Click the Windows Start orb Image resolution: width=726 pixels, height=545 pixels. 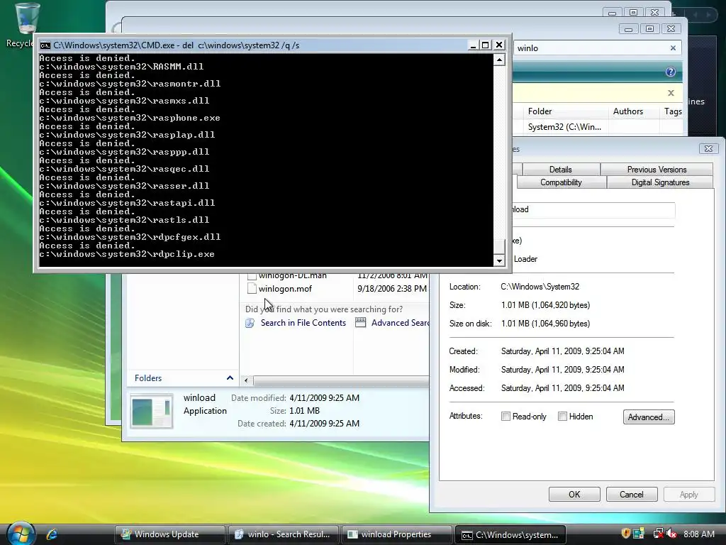tap(21, 534)
